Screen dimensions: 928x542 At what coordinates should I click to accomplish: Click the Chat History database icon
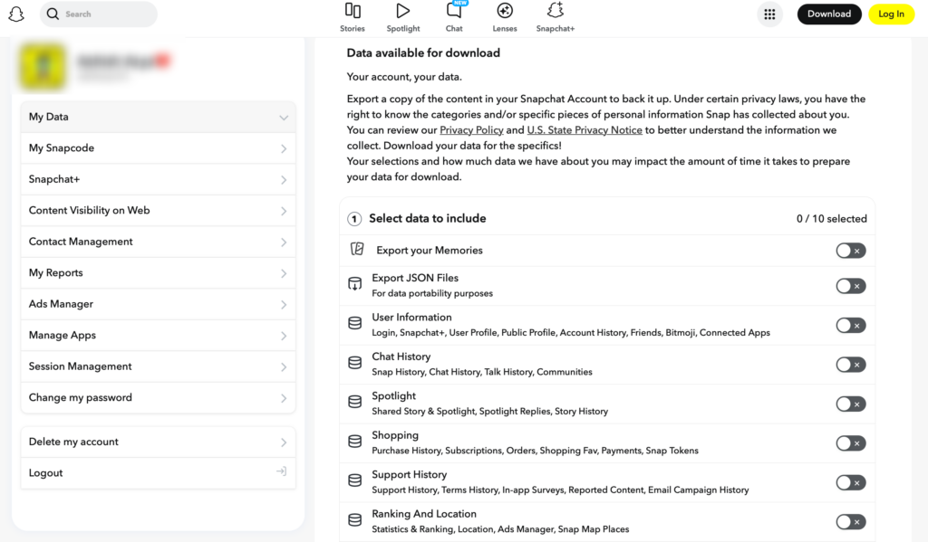click(x=354, y=363)
